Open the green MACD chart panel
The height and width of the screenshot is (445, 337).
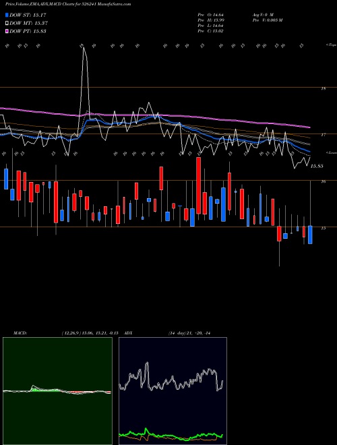click(57, 391)
